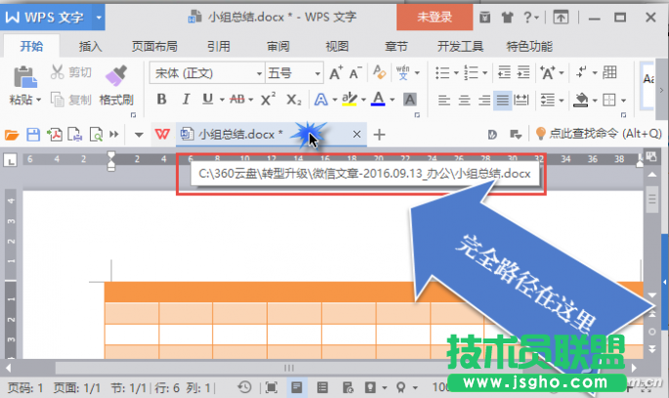The height and width of the screenshot is (398, 669).
Task: Open the 引用 tab
Action: (219, 46)
